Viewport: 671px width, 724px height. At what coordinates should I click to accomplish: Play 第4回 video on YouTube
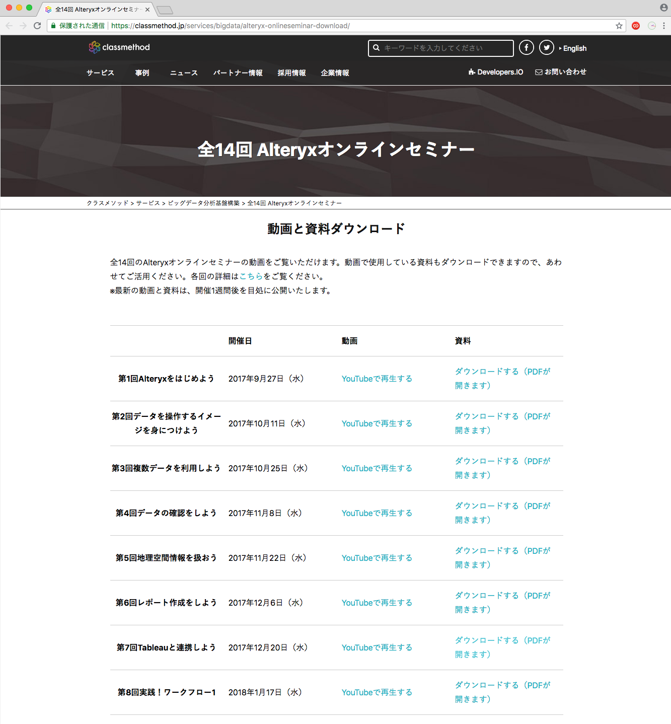(377, 513)
